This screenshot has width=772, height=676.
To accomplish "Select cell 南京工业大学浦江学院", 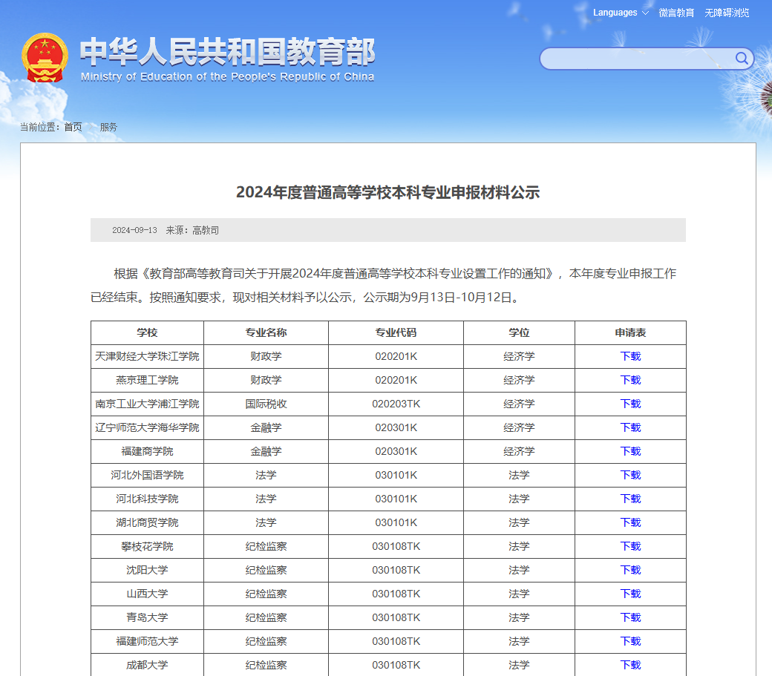I will pyautogui.click(x=147, y=404).
